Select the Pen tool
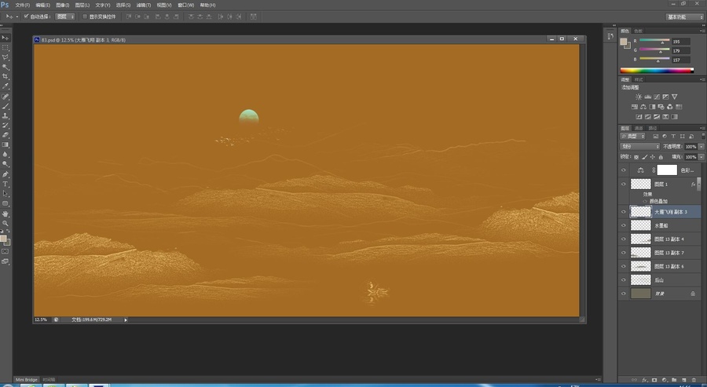This screenshot has width=707, height=387. pyautogui.click(x=5, y=174)
